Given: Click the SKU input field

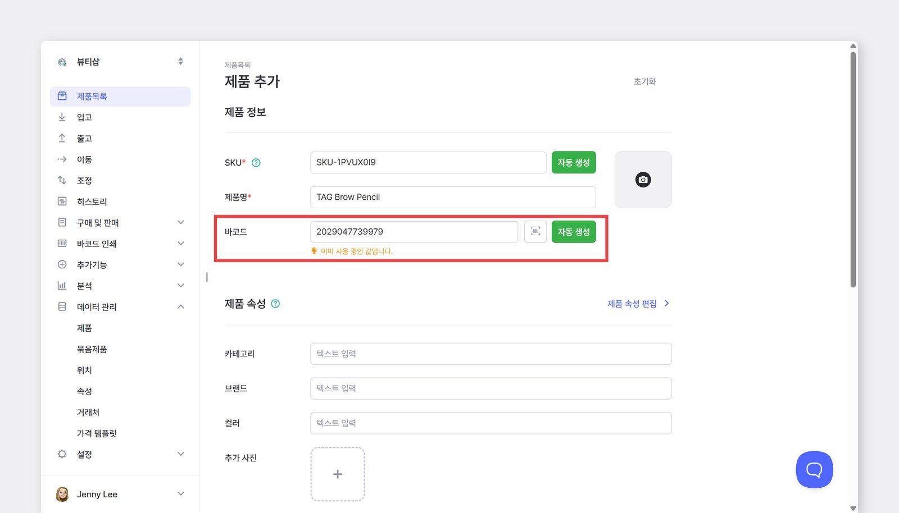Looking at the screenshot, I should click(x=428, y=163).
